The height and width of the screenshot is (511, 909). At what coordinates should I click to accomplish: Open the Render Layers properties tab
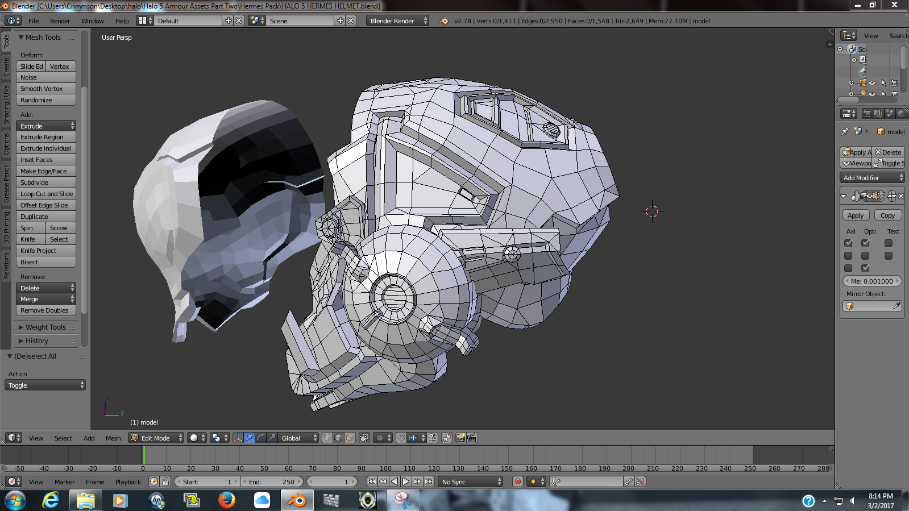pyautogui.click(x=878, y=114)
